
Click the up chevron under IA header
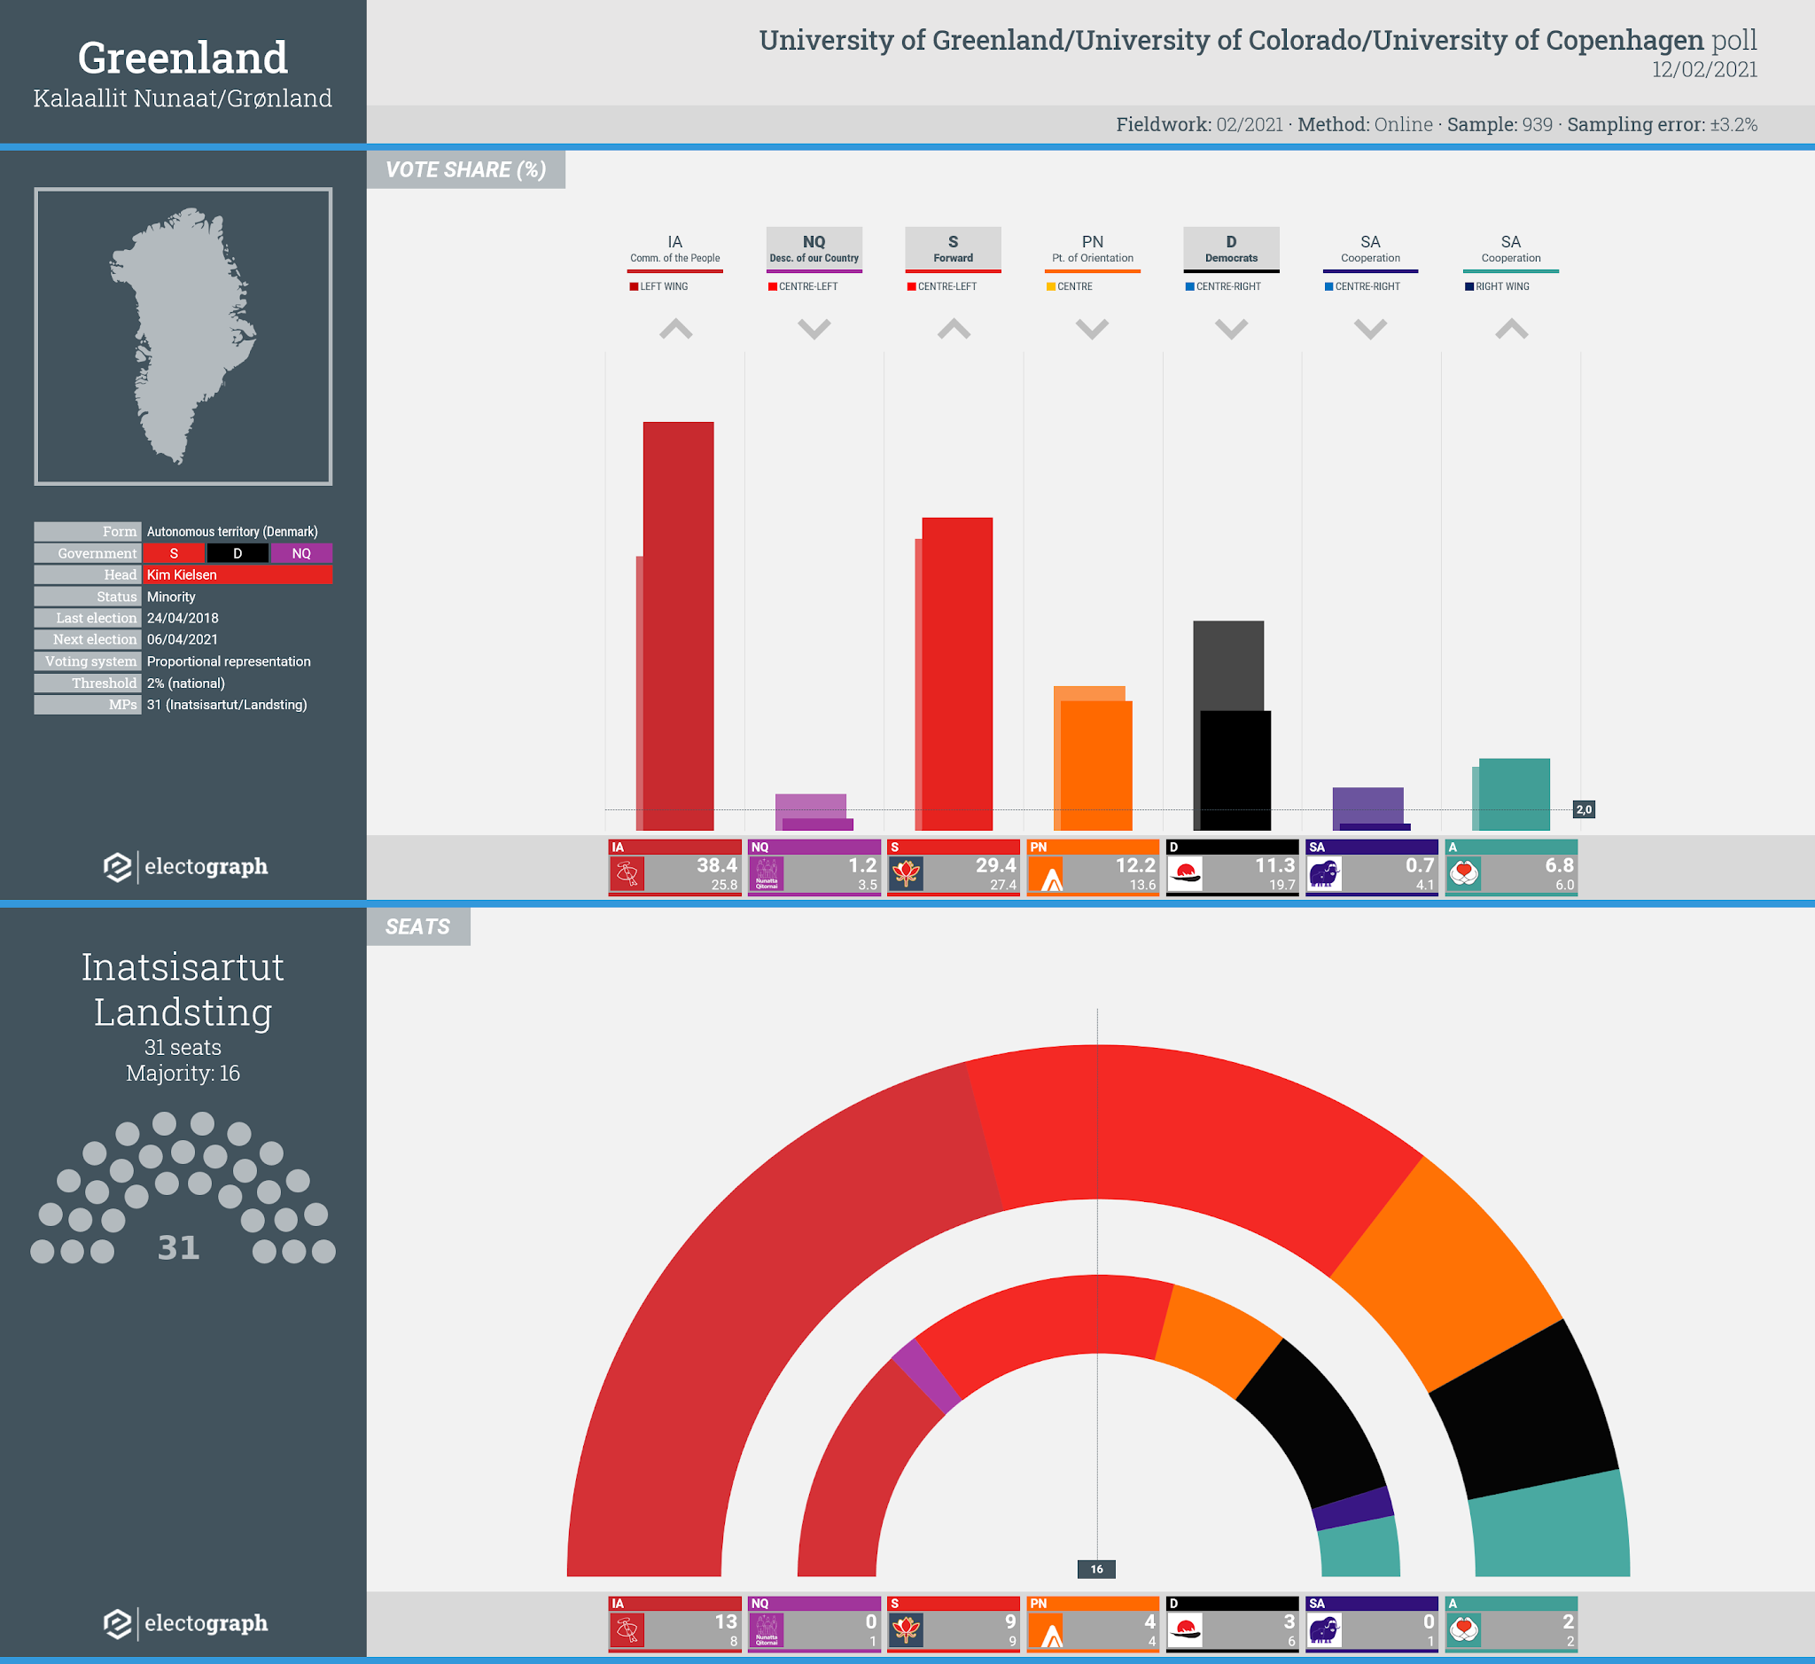(675, 330)
